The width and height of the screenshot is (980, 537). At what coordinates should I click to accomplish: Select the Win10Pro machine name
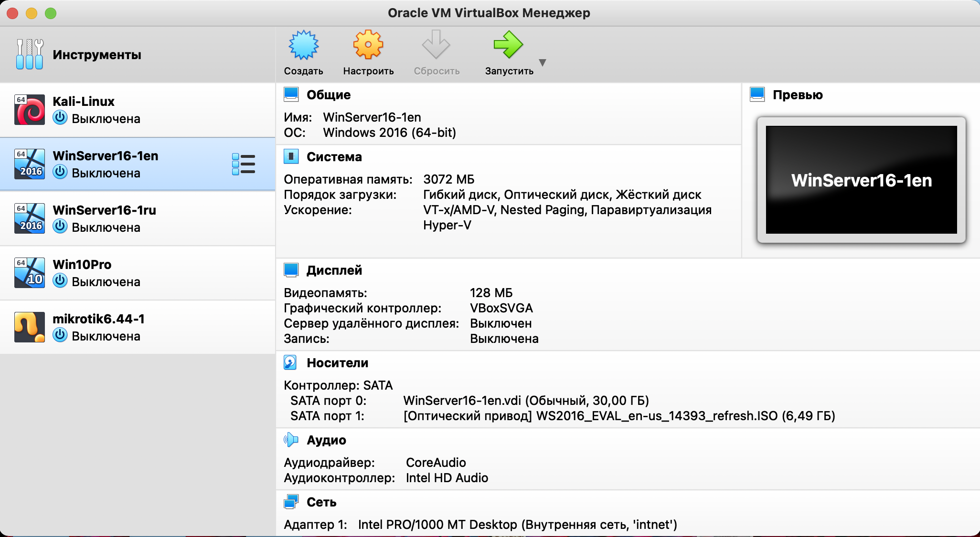(x=82, y=265)
